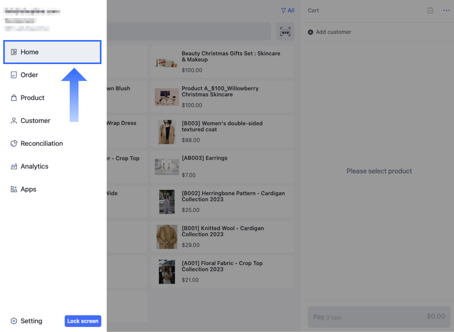Click the Lock screen button
The image size is (454, 332).
coord(83,321)
